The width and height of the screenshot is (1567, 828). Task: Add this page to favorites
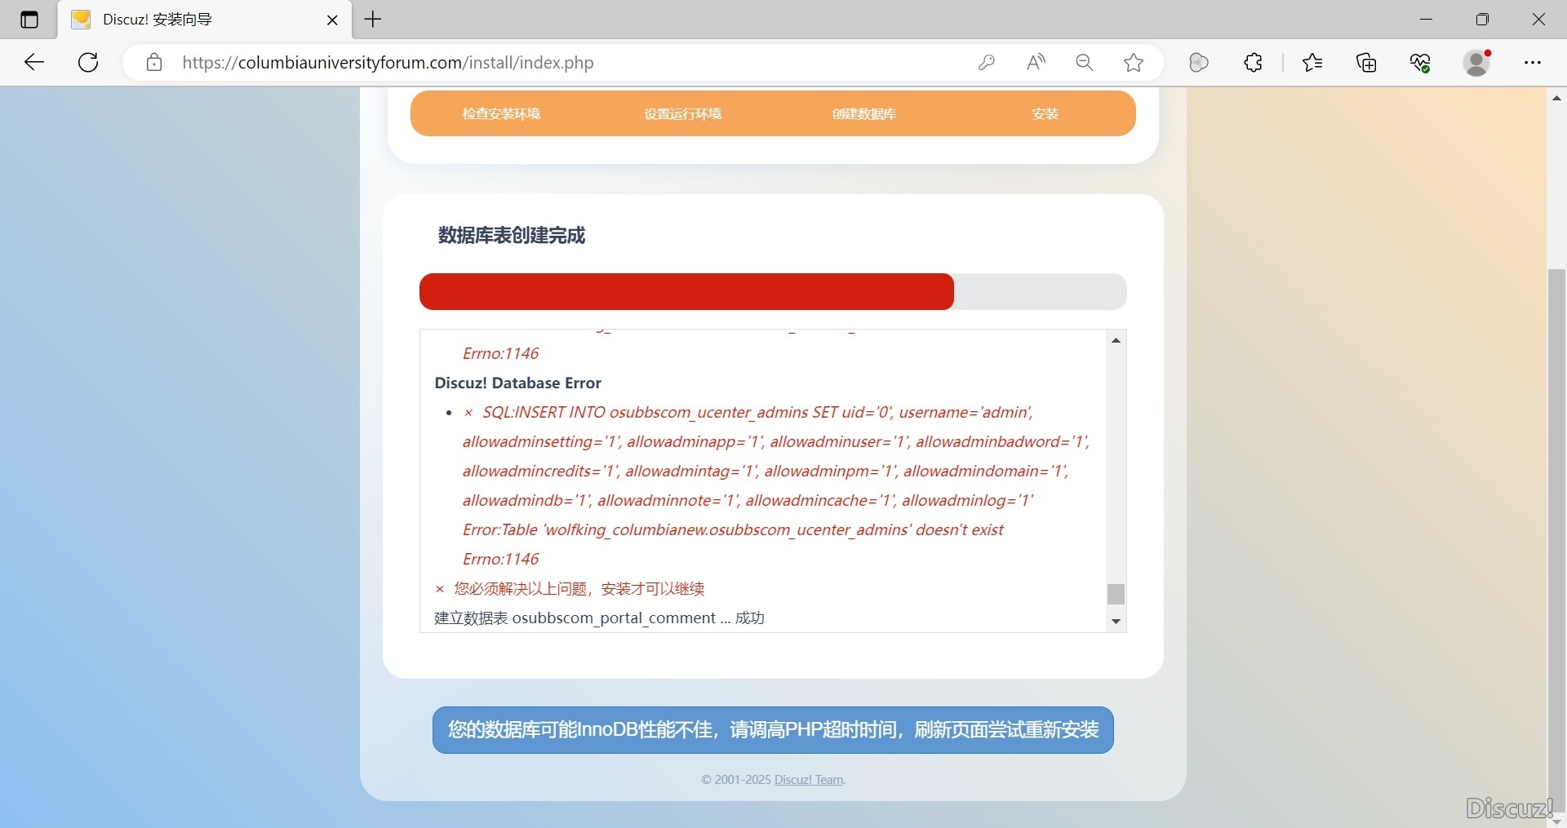[x=1134, y=63]
